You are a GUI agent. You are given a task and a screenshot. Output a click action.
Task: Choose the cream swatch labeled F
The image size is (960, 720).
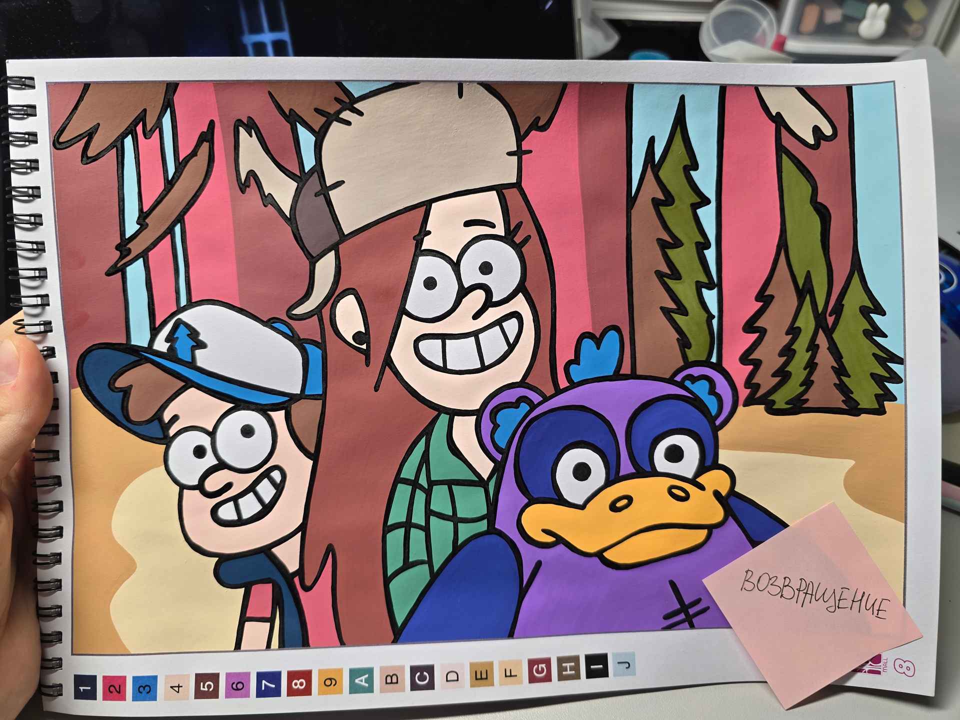[x=510, y=673]
